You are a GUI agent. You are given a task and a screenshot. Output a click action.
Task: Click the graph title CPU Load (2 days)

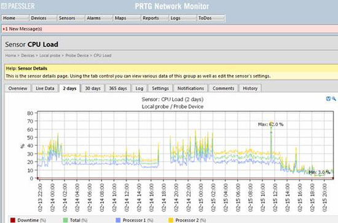173,100
